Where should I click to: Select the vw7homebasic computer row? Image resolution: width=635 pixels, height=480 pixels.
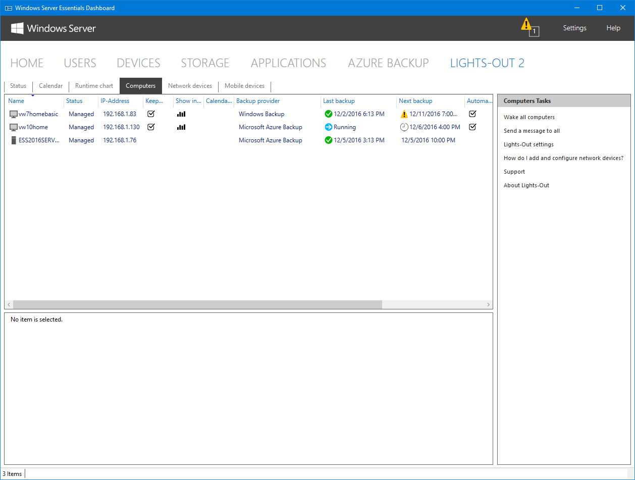(x=248, y=114)
